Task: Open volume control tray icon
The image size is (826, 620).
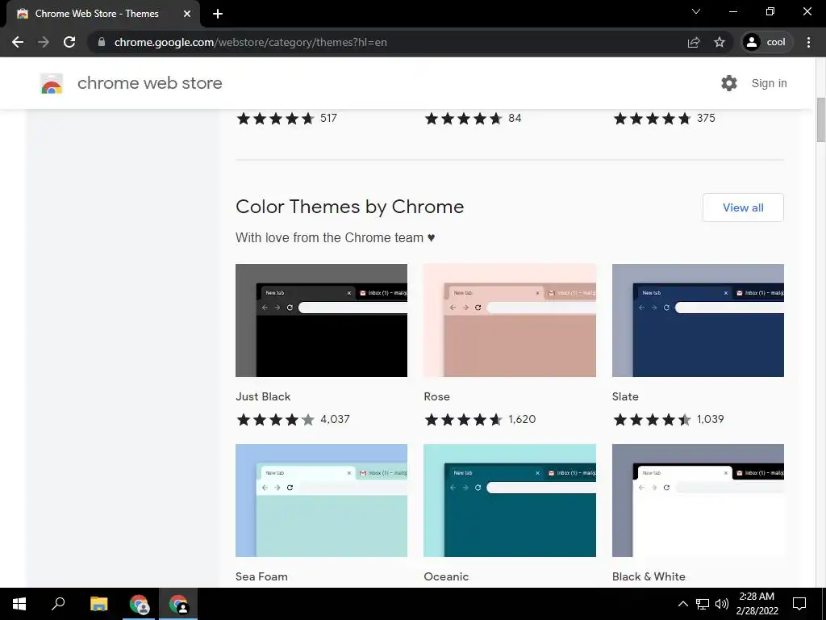Action: point(722,604)
